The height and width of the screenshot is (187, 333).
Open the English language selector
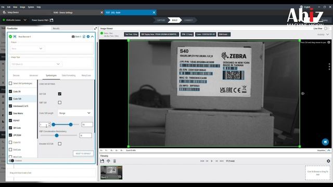[305, 7]
